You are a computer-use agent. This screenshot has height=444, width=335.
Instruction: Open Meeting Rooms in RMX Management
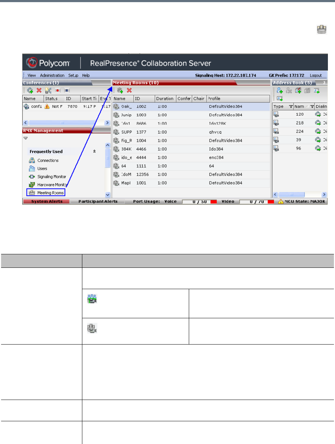46,193
